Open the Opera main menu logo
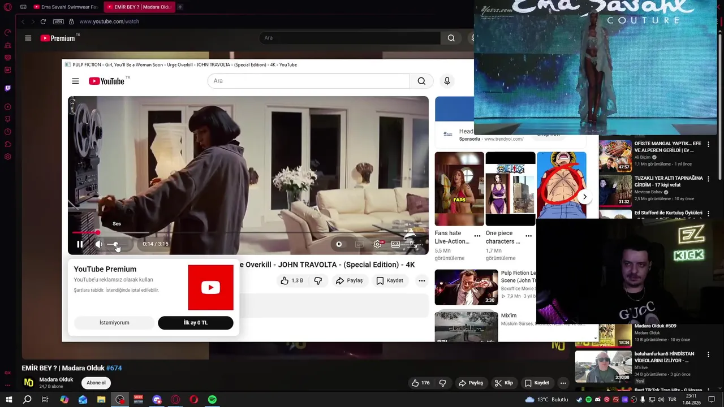724x407 pixels. tap(7, 7)
